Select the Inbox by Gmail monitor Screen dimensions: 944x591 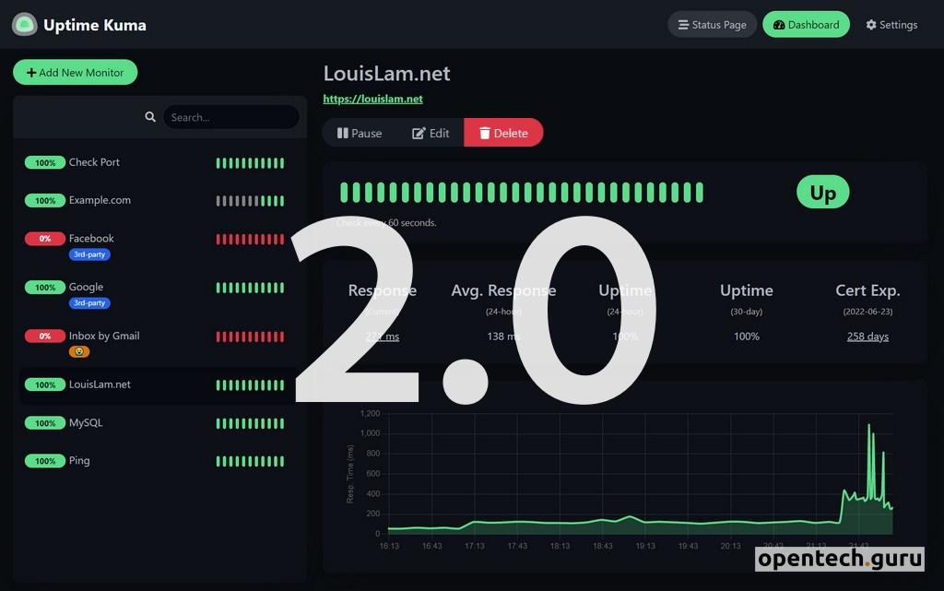158,342
